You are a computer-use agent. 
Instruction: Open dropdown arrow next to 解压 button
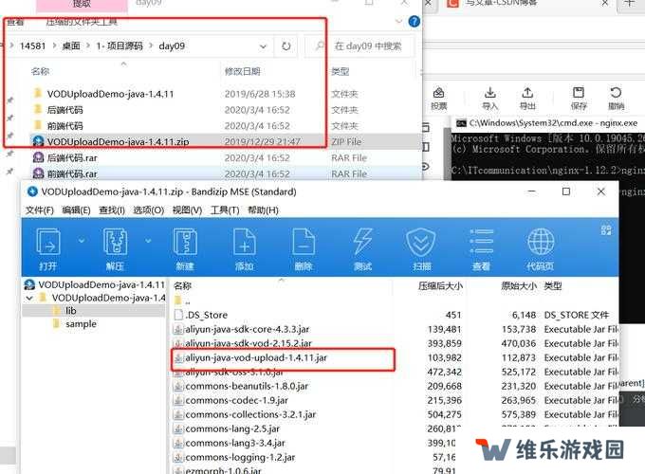pyautogui.click(x=148, y=241)
